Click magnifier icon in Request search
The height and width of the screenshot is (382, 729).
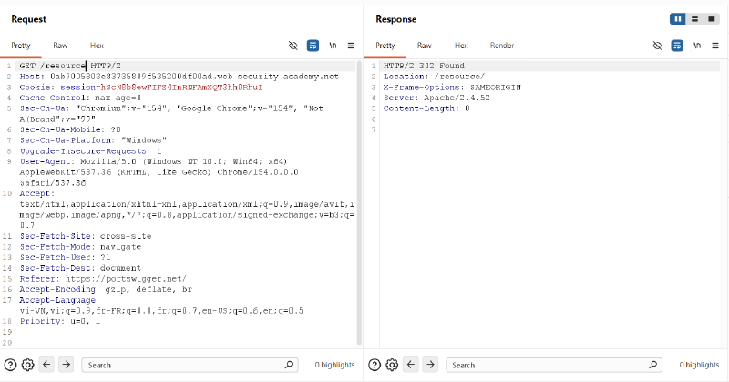point(289,365)
